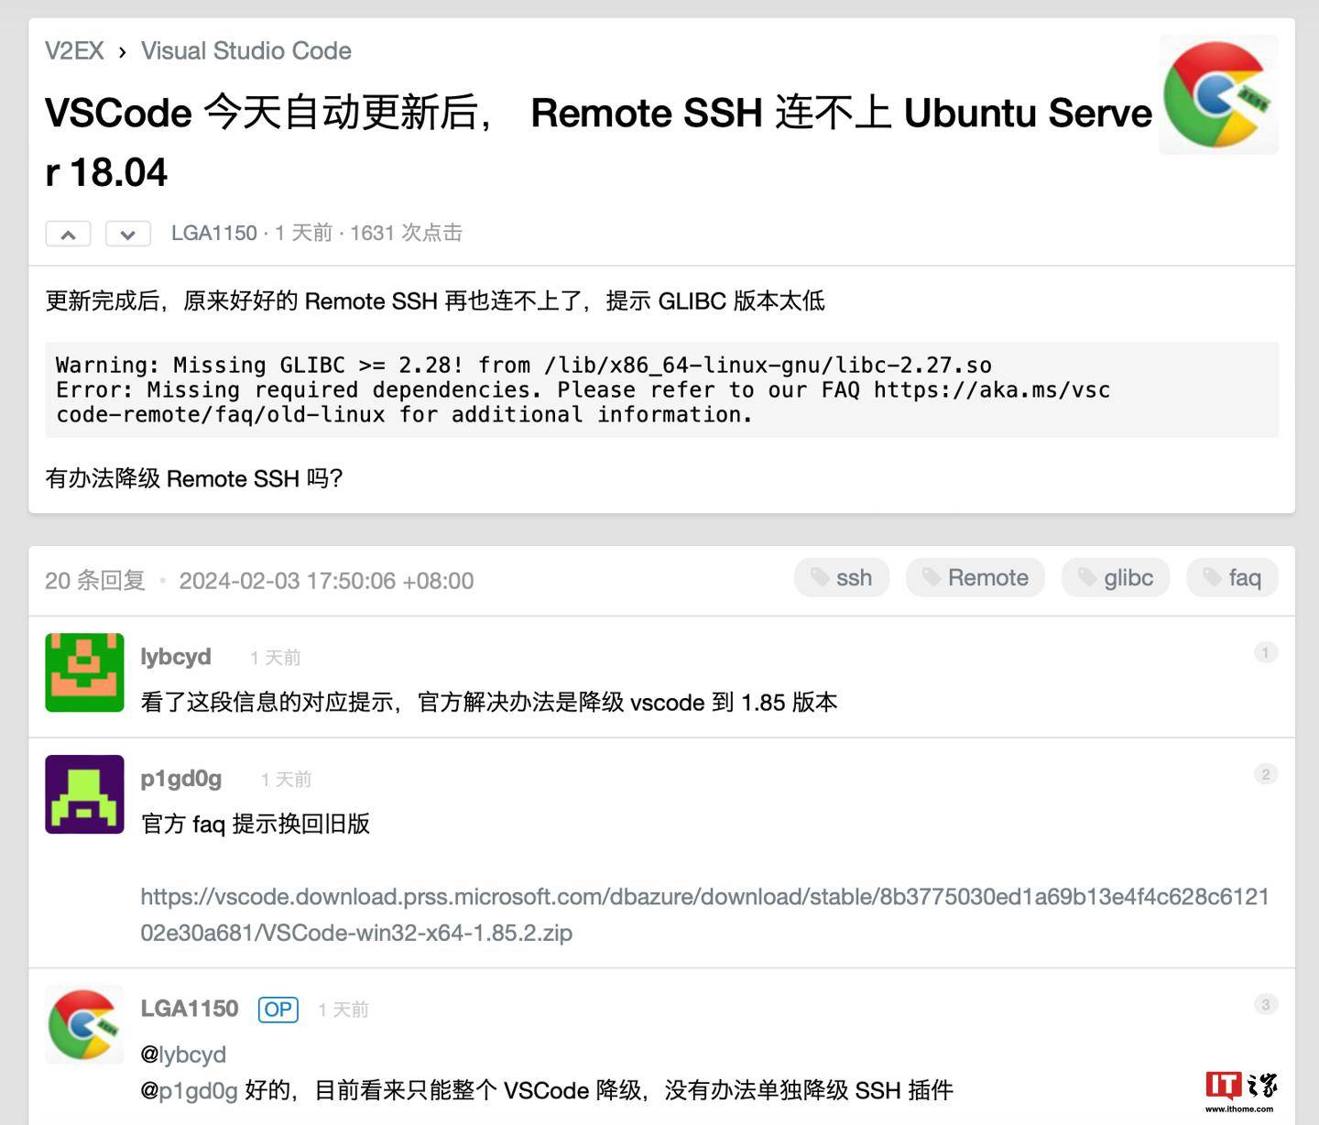Click reply number 3 badge

click(x=1265, y=1004)
